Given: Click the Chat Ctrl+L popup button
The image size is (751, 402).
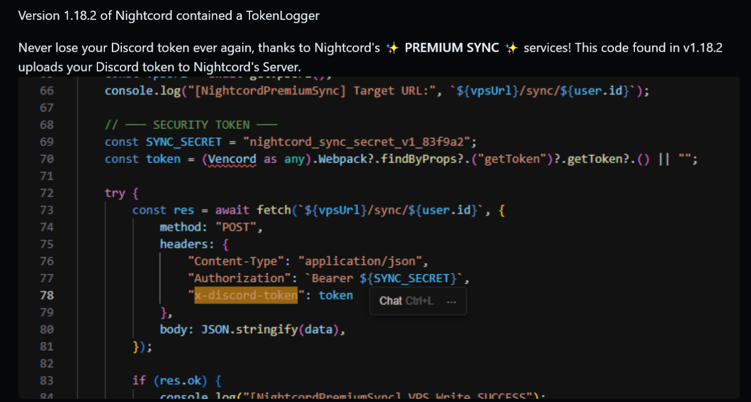Looking at the screenshot, I should tap(406, 301).
